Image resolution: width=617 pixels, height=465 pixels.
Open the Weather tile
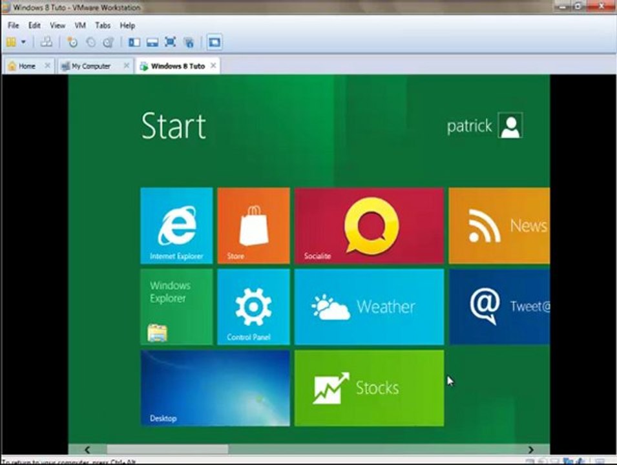tap(369, 307)
